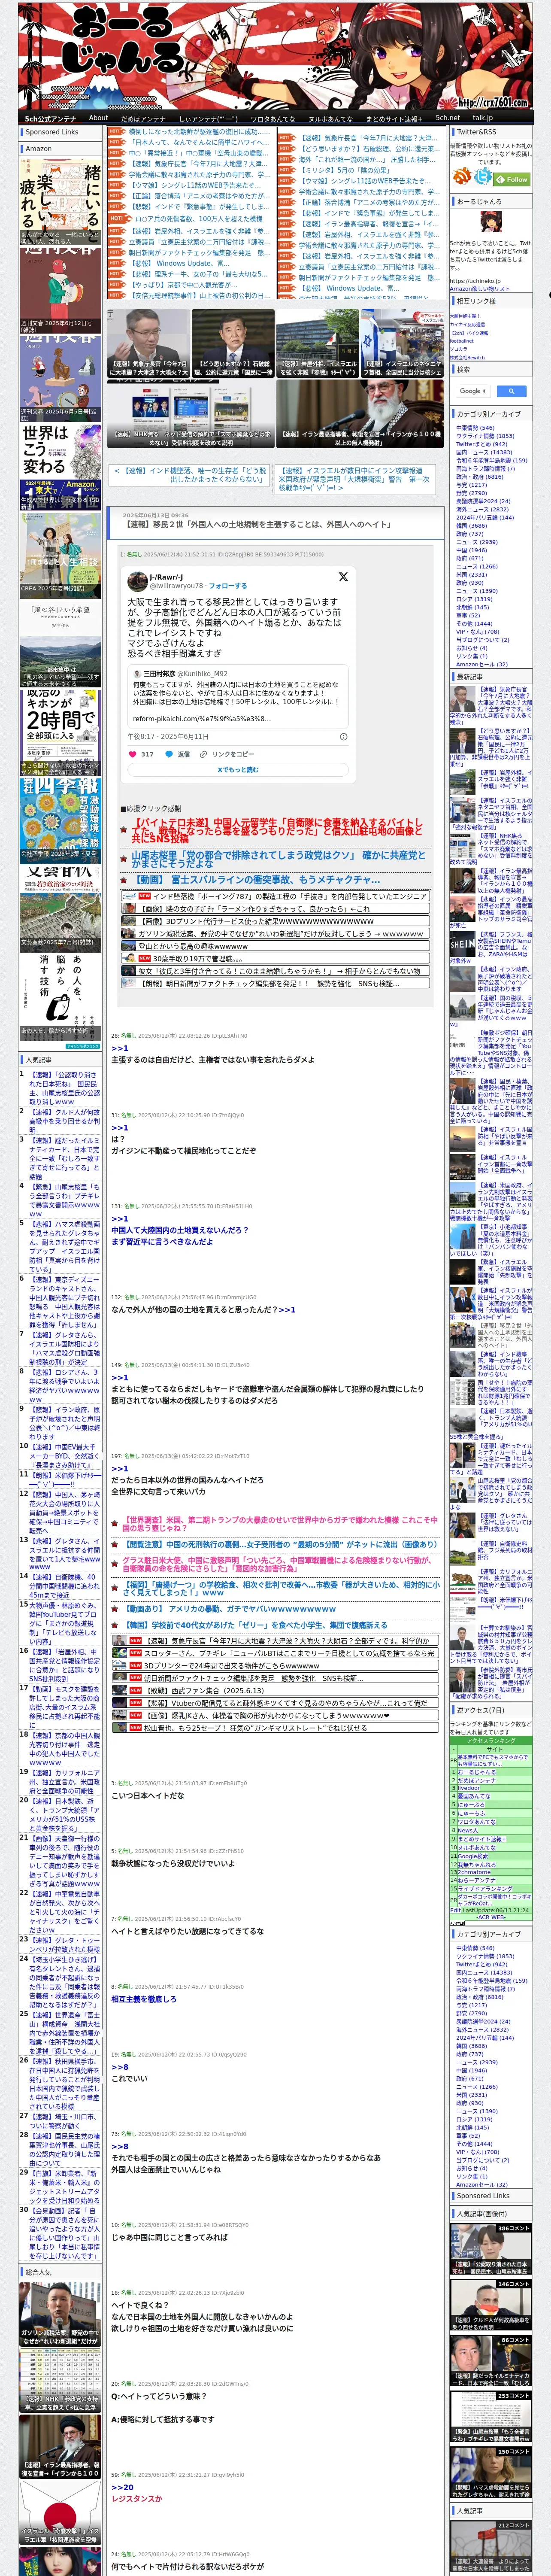Open the まとめサイト速報+ nav tab
Screen dimensions: 551x2576
click(394, 118)
